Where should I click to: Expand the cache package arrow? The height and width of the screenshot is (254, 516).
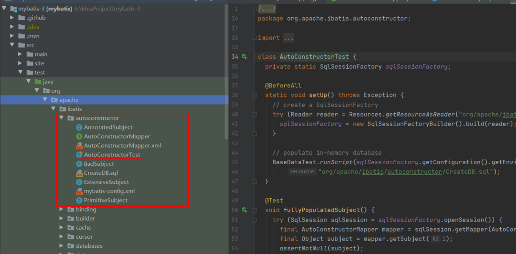[61, 228]
